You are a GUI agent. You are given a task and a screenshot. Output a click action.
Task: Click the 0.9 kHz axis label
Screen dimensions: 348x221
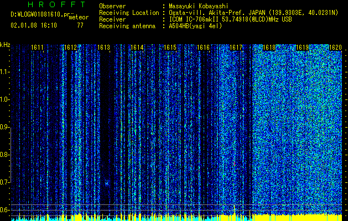click(4, 127)
